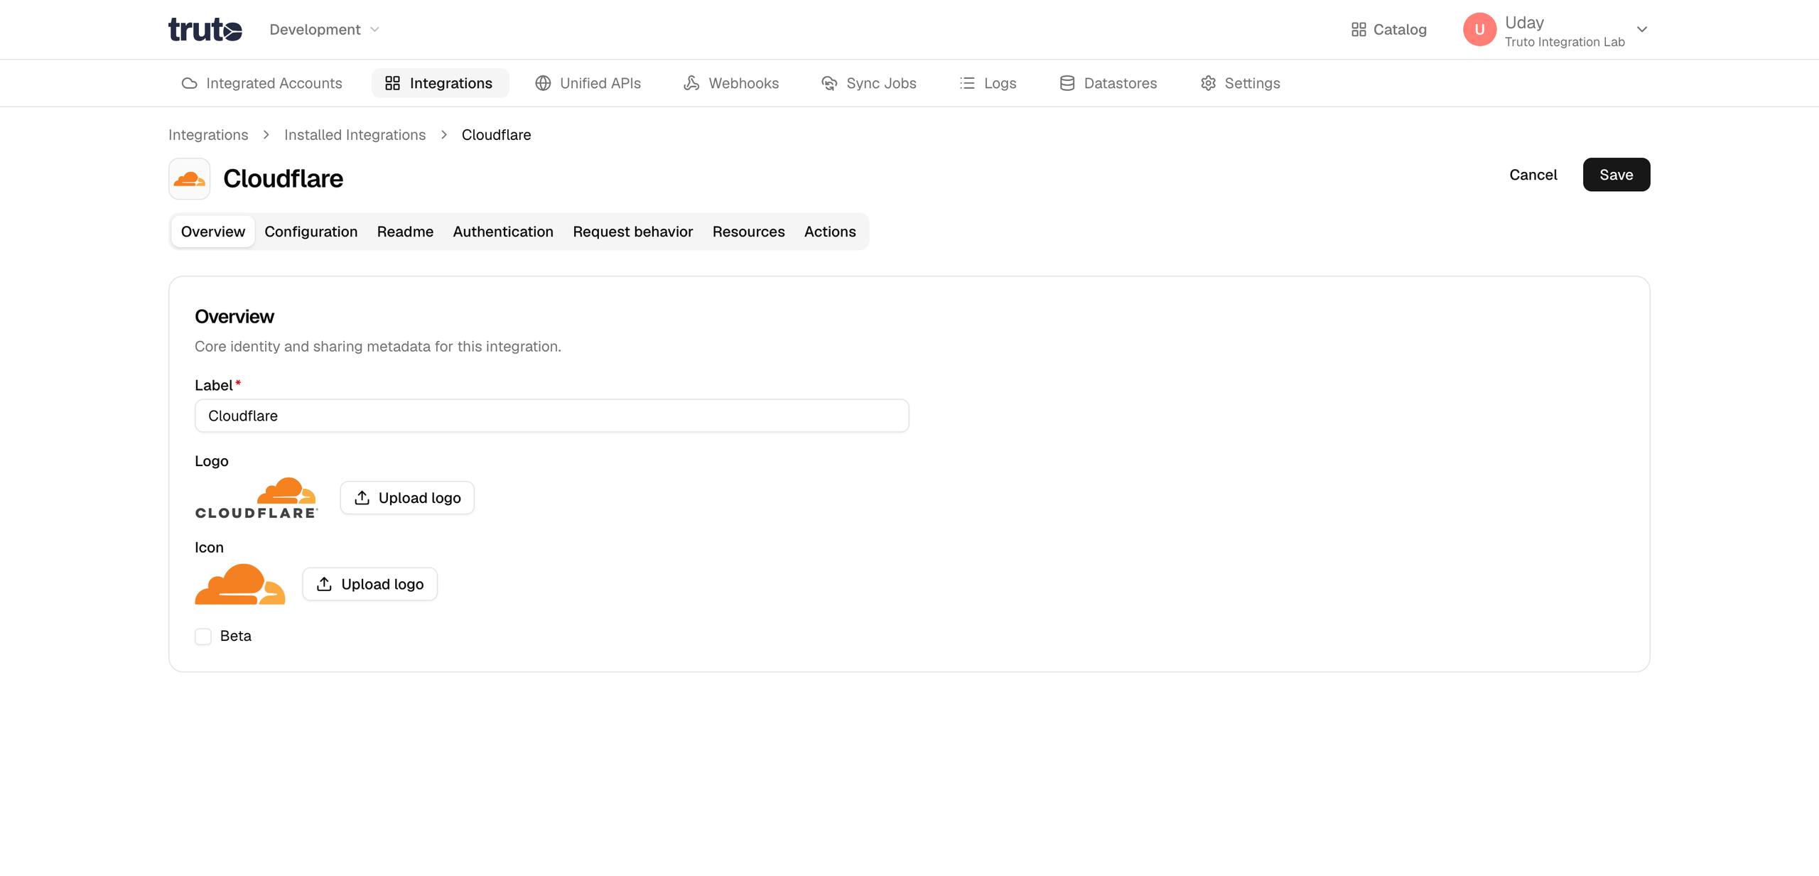The height and width of the screenshot is (876, 1819).
Task: Click the Cloudflare header icon tile
Action: [189, 178]
